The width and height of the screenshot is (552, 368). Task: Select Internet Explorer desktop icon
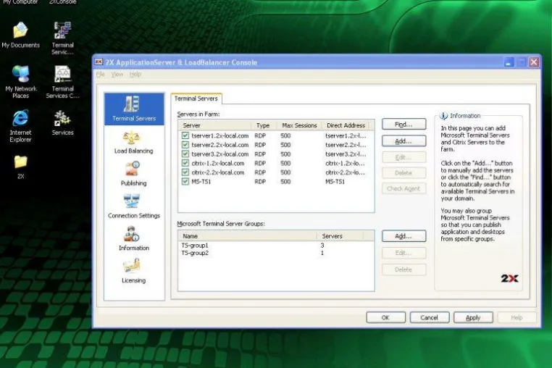[20, 126]
